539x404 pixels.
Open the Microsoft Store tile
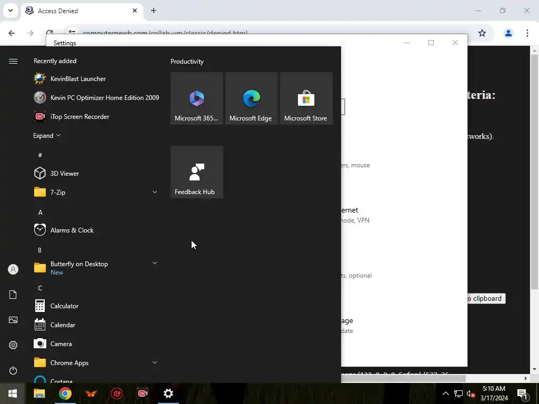tap(306, 98)
